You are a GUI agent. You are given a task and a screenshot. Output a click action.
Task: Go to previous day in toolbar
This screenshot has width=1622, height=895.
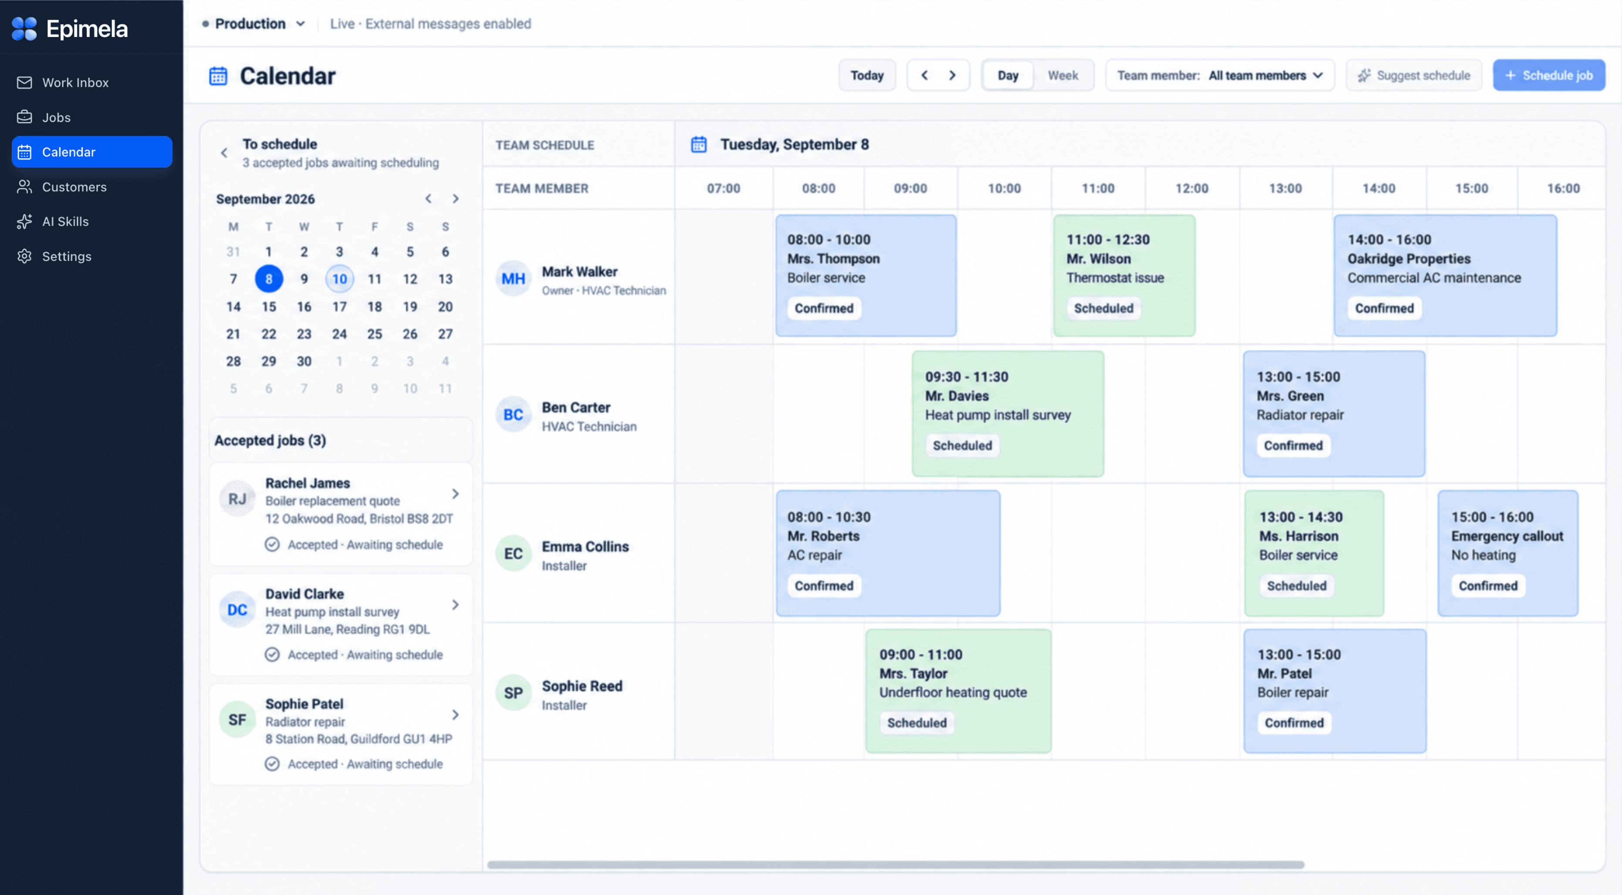click(924, 75)
